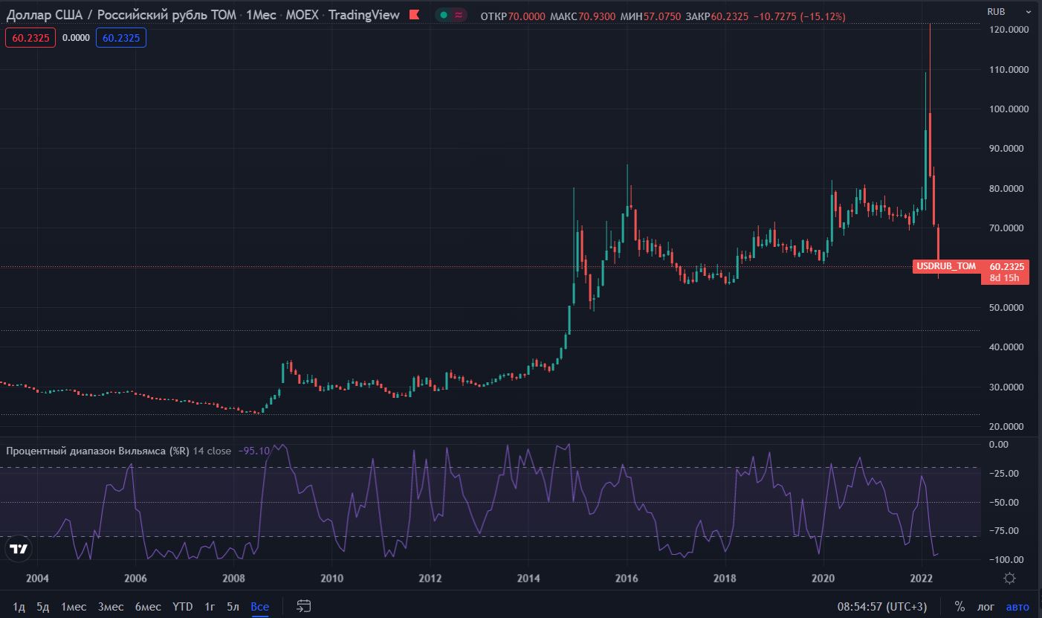Click the red flag icon beside TradingView
Viewport: 1042px width, 618px height.
click(x=414, y=15)
